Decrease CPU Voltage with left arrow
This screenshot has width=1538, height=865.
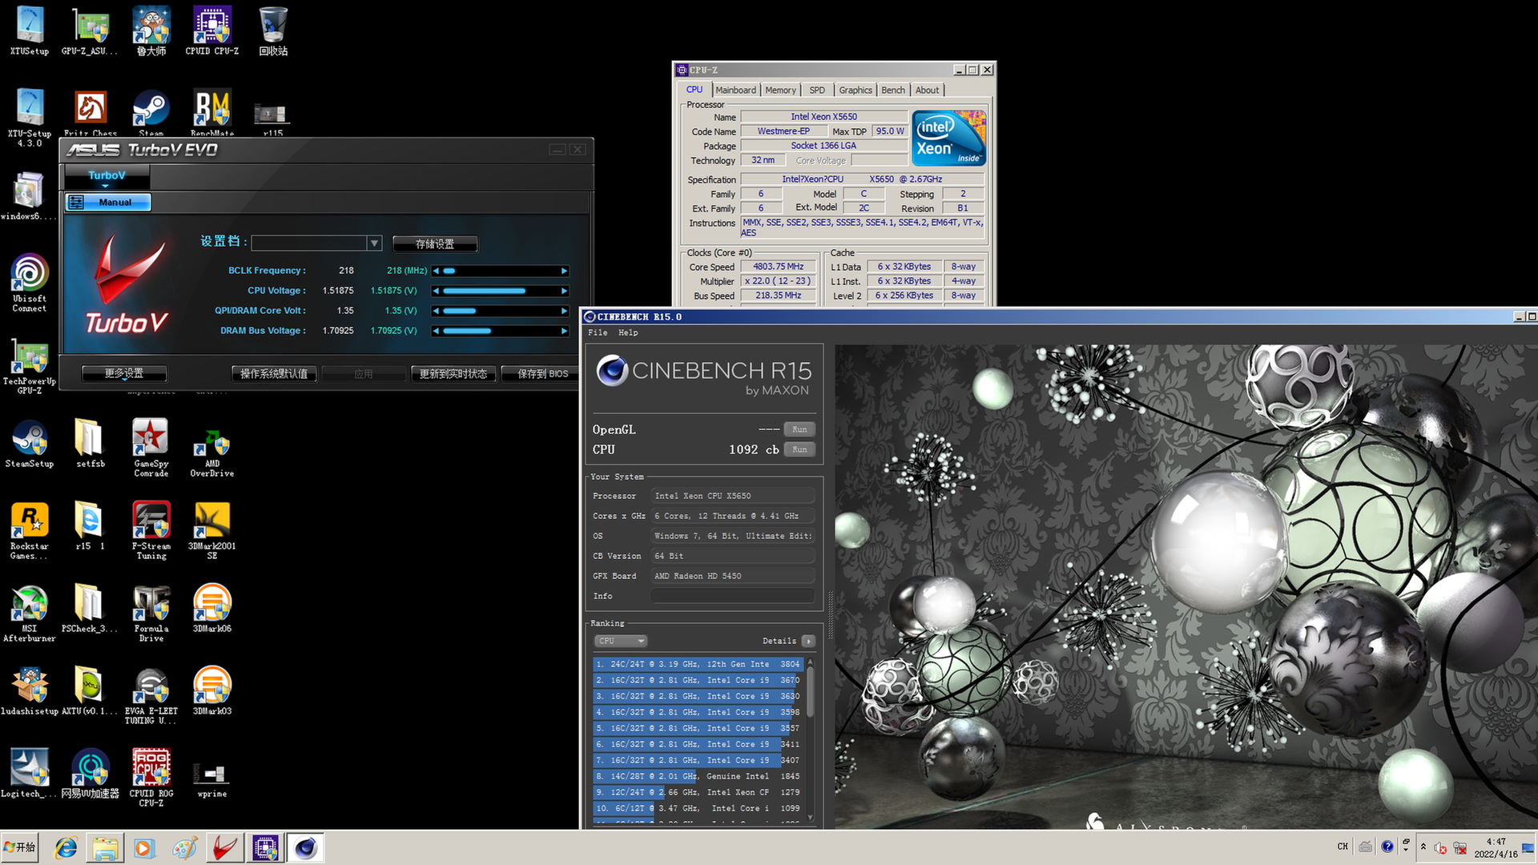click(436, 291)
